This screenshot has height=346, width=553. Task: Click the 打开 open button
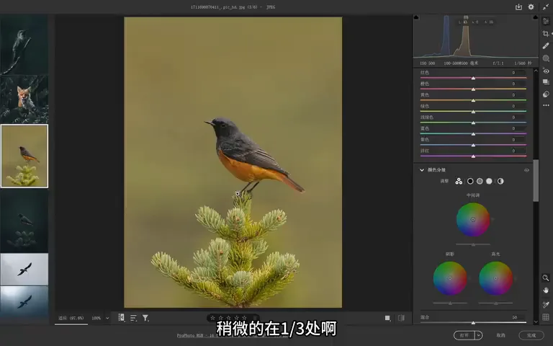(464, 335)
